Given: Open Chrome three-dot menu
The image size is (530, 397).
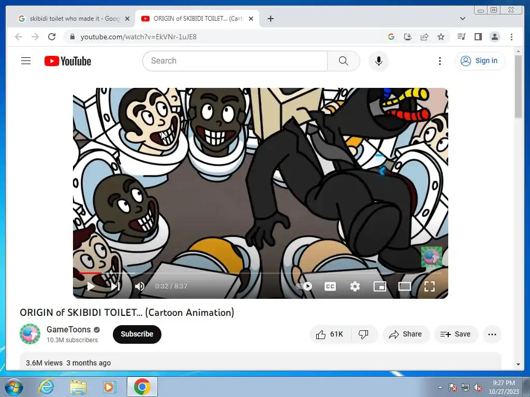Looking at the screenshot, I should click(x=511, y=37).
